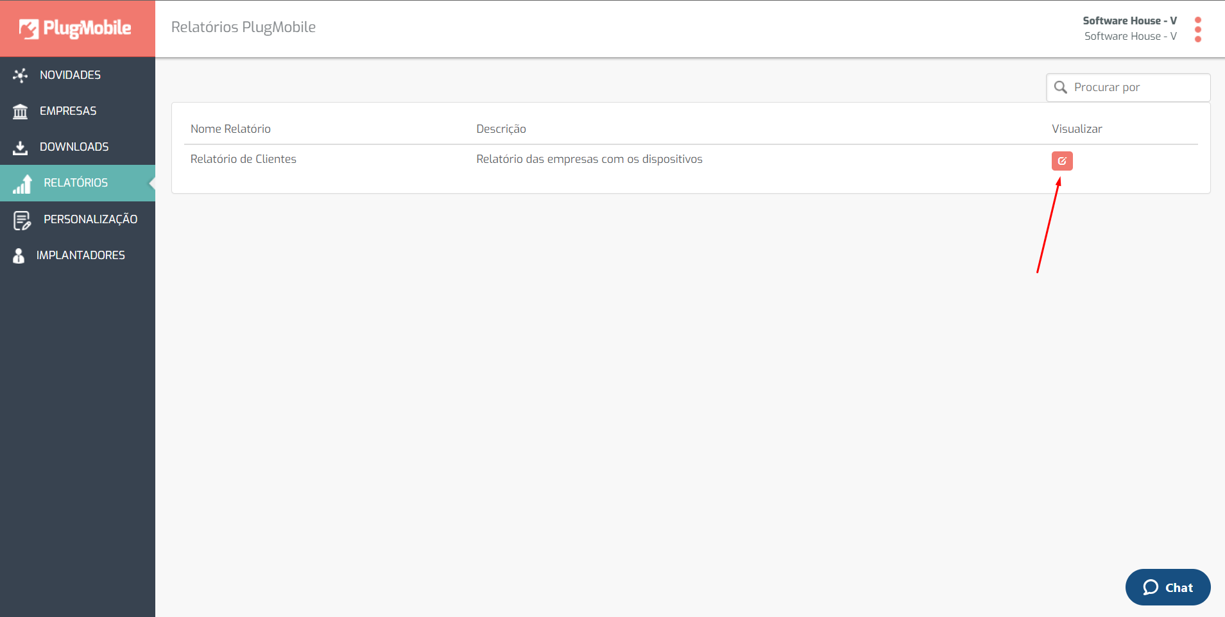This screenshot has height=617, width=1225.
Task: Select the Relatório de Clientes row
Action: pyautogui.click(x=690, y=160)
